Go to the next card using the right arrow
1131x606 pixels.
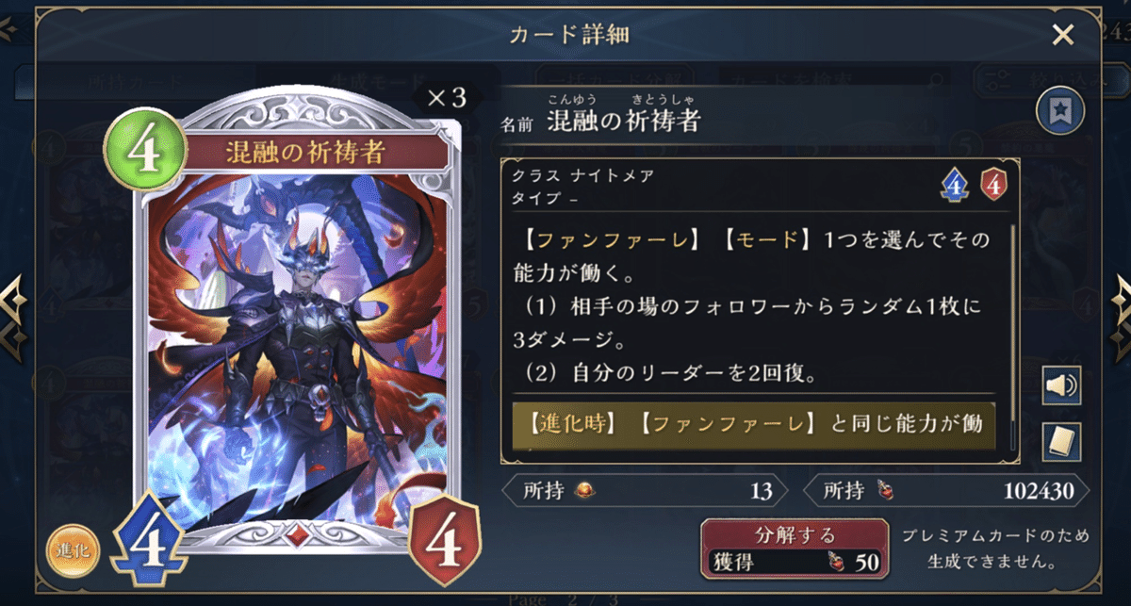pos(1120,301)
